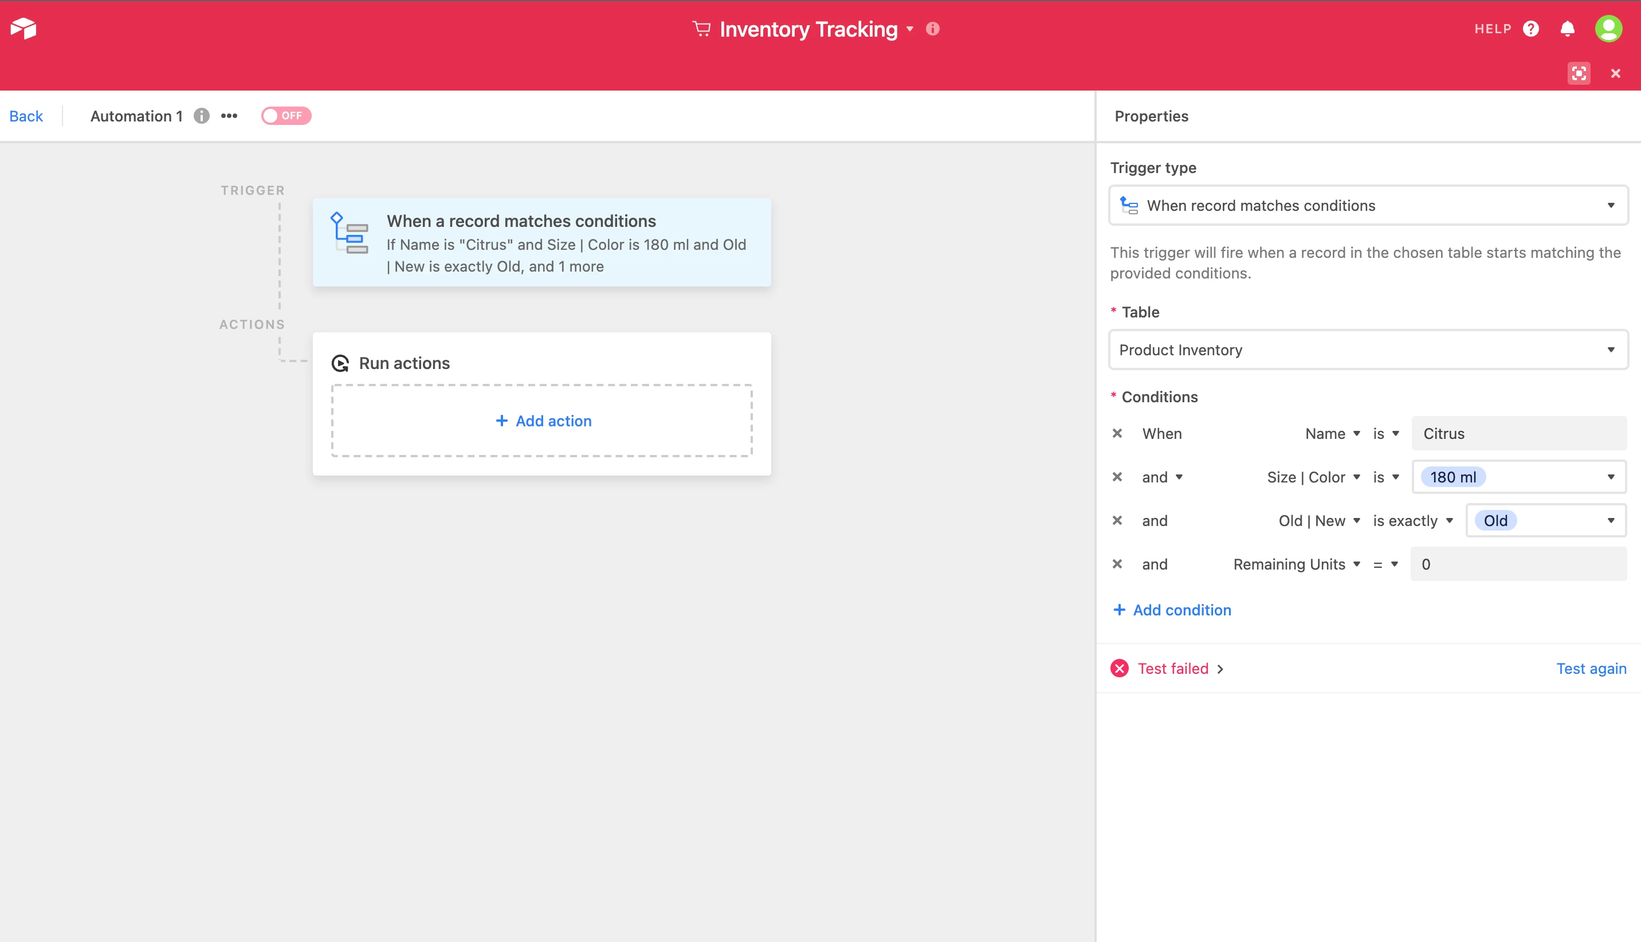Open the Product Inventory table dropdown
The width and height of the screenshot is (1641, 942).
coord(1368,350)
